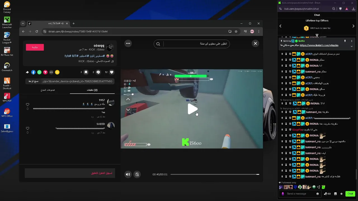Click Send a message input in Kick chat

[300, 194]
